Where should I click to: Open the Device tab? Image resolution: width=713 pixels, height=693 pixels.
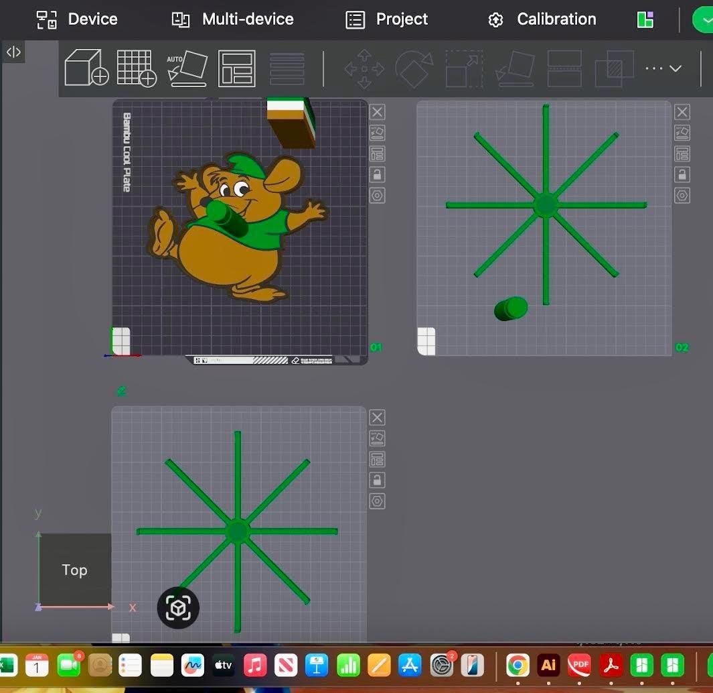tap(77, 19)
